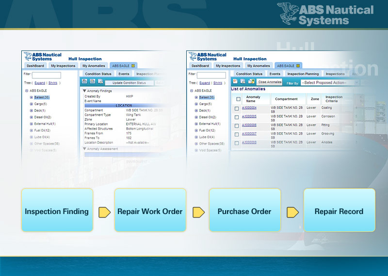Expand Fuel Oil(12) in the Anomaly Findings window tree

pyautogui.click(x=31, y=130)
